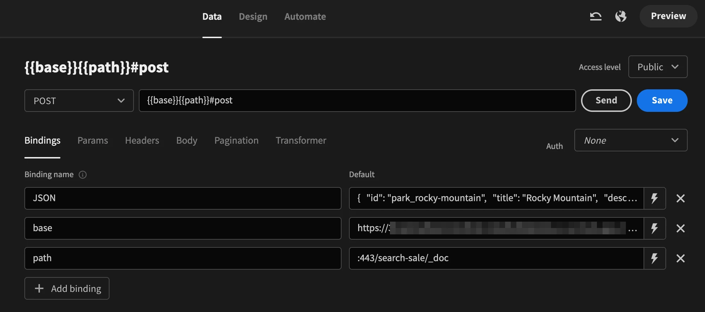705x312 pixels.
Task: Remove the path binding with X icon
Action: click(x=681, y=258)
